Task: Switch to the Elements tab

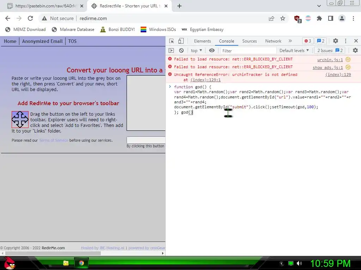Action: [202, 41]
